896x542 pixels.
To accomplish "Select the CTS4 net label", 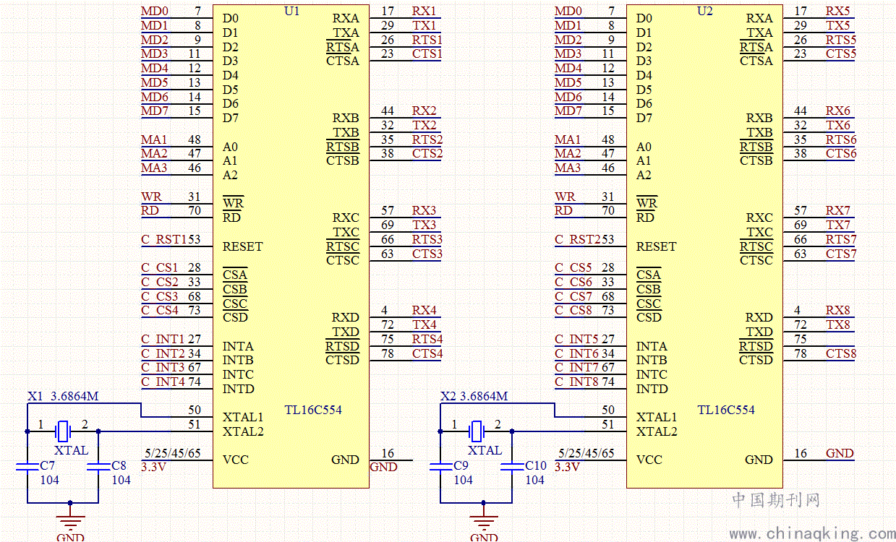I will click(427, 353).
